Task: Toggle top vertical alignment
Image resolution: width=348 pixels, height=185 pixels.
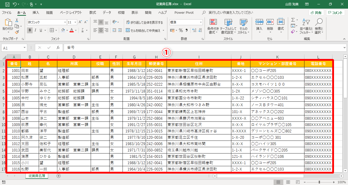Action: (95, 22)
